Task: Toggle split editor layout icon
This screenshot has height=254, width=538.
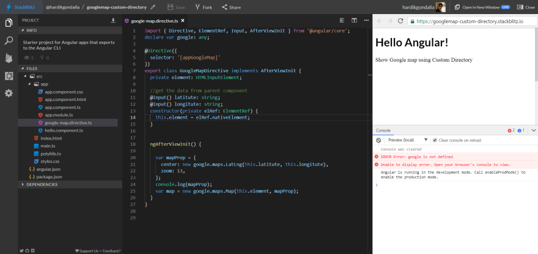Action: click(354, 21)
